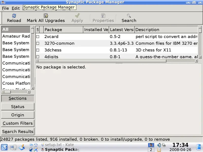Open the Custom Filters view
203x152 pixels.
(18, 123)
